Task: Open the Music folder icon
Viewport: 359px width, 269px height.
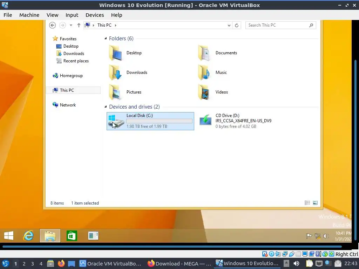Action: pos(204,73)
